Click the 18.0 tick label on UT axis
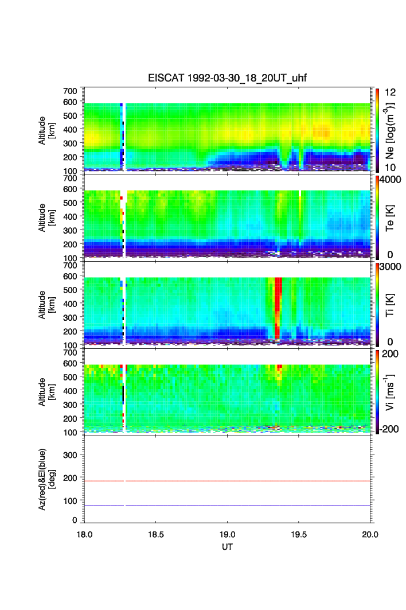 84,534
